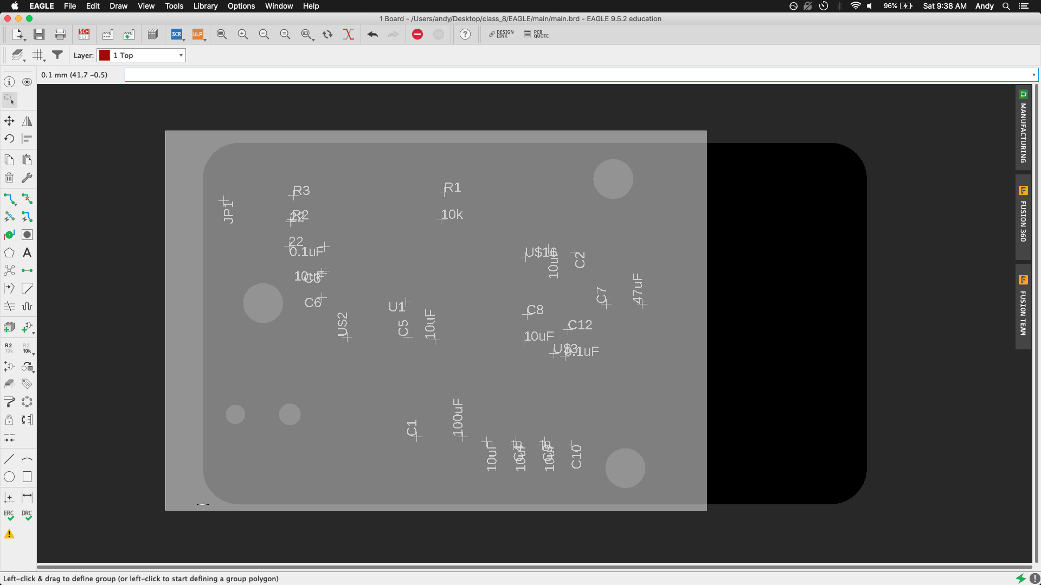The width and height of the screenshot is (1041, 585).
Task: Run a script with SCR button
Action: coord(177,34)
